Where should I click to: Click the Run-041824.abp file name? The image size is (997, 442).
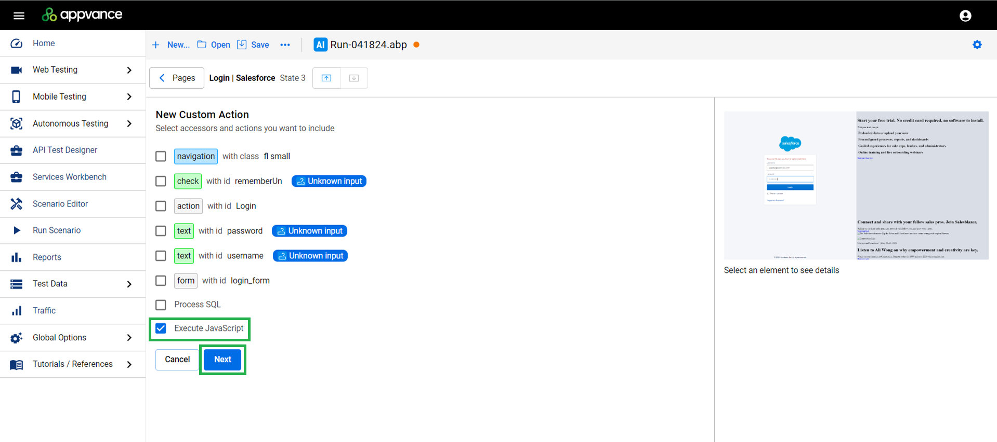[x=369, y=45]
